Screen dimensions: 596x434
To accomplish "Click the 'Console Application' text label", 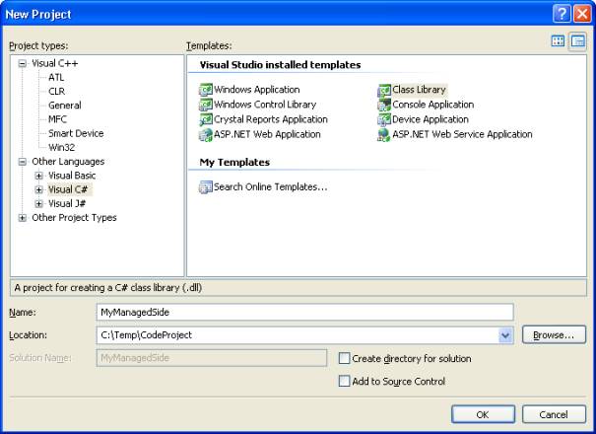I will (x=433, y=105).
